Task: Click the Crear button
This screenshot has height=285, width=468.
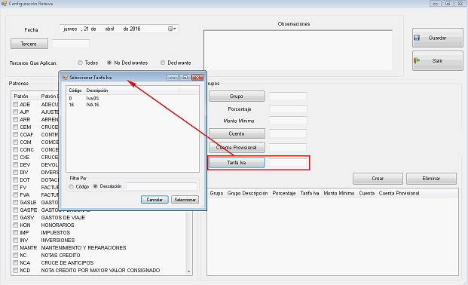Action: point(378,179)
